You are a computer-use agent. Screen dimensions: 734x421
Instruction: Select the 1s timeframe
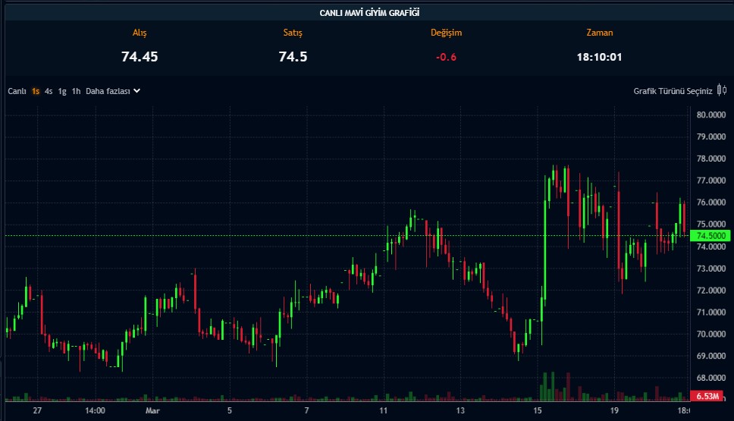[36, 91]
